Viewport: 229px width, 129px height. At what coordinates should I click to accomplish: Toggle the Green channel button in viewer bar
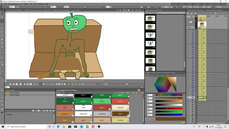59,84
